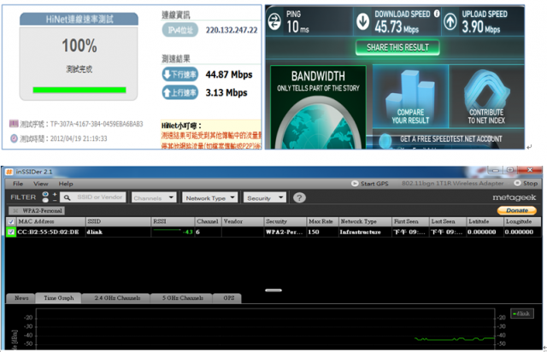Open the View menu in inSSIDer
The height and width of the screenshot is (352, 547).
click(x=41, y=184)
